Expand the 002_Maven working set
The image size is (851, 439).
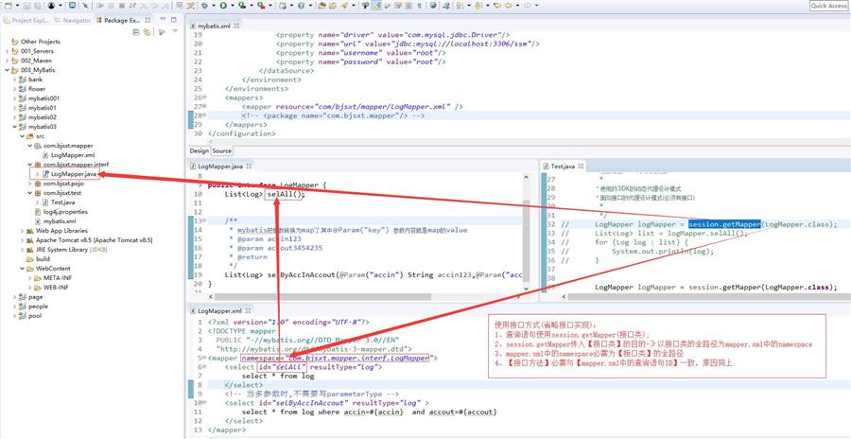pos(7,61)
